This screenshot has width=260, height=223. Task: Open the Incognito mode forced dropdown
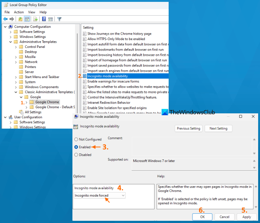point(100,195)
